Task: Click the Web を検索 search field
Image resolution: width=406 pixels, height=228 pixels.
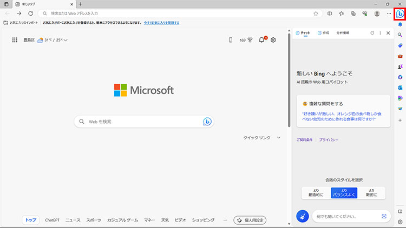Action: tap(141, 122)
